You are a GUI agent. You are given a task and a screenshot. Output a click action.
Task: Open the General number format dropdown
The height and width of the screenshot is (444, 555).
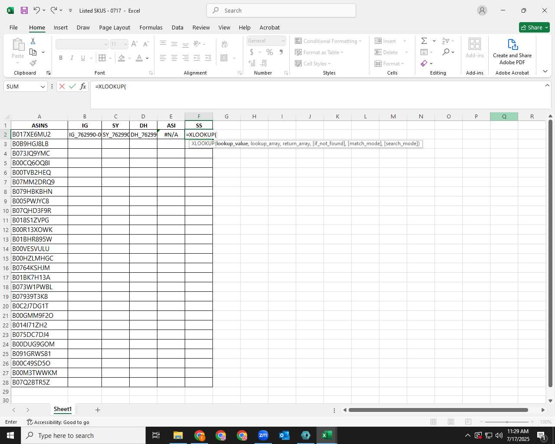pyautogui.click(x=283, y=41)
